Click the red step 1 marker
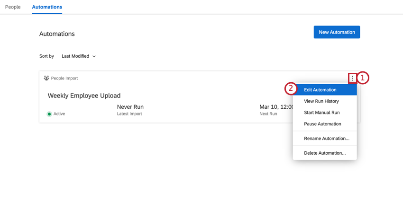 (x=363, y=78)
